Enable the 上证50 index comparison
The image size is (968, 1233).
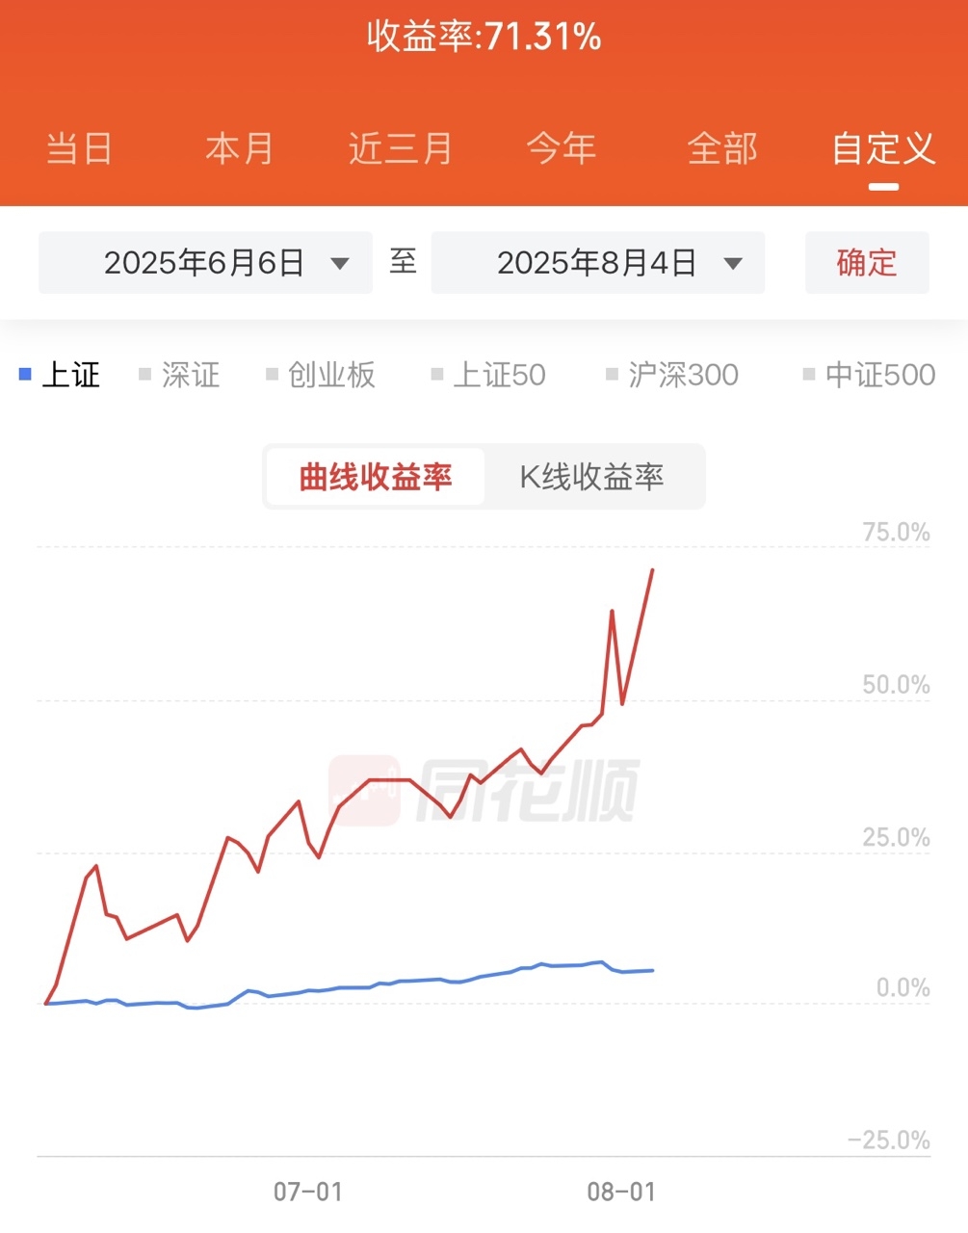click(488, 375)
